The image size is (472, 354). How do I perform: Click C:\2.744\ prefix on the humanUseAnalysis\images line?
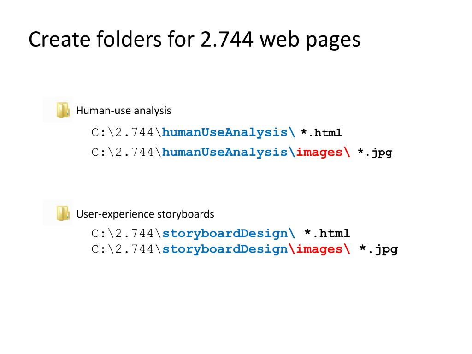[126, 152]
